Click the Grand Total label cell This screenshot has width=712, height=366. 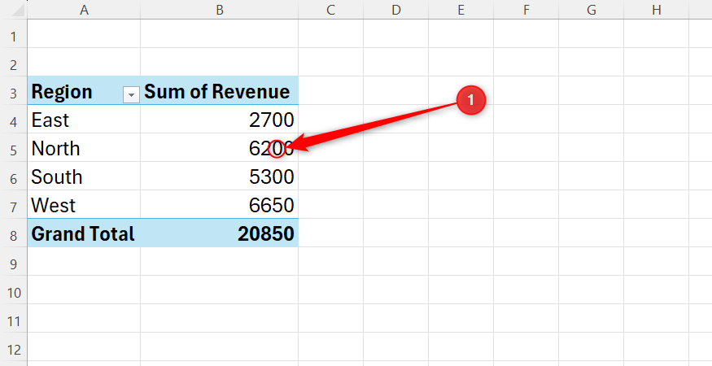click(84, 233)
